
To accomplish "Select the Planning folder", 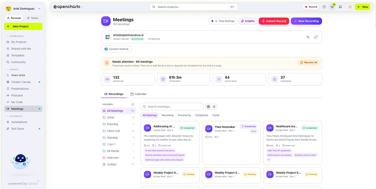I will click(x=119, y=124).
